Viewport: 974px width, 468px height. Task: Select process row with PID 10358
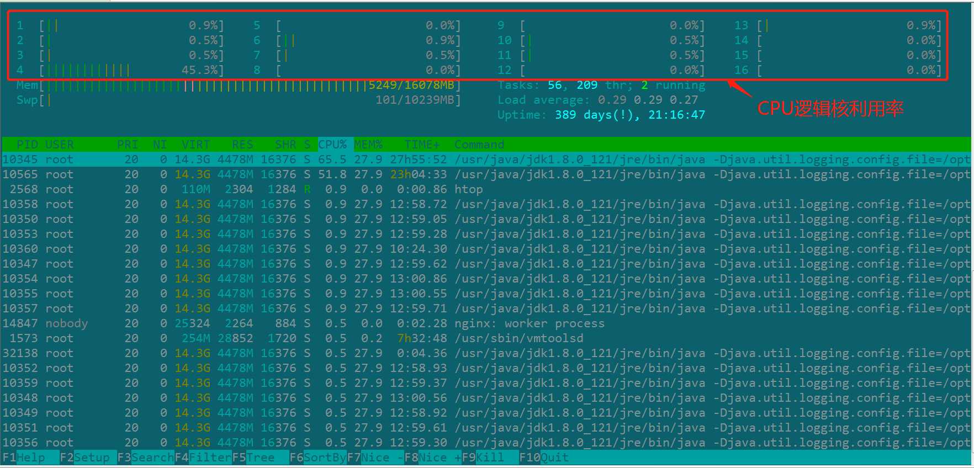[486, 204]
